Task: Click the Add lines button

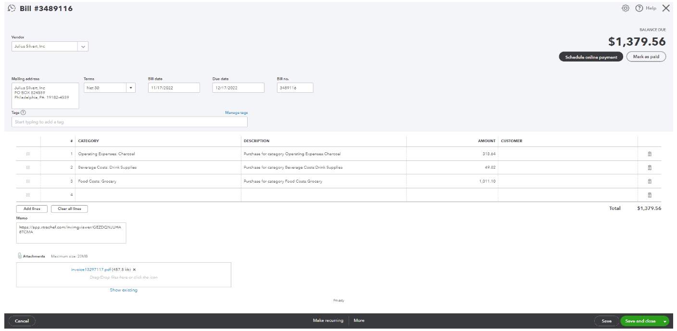Action: coord(32,208)
